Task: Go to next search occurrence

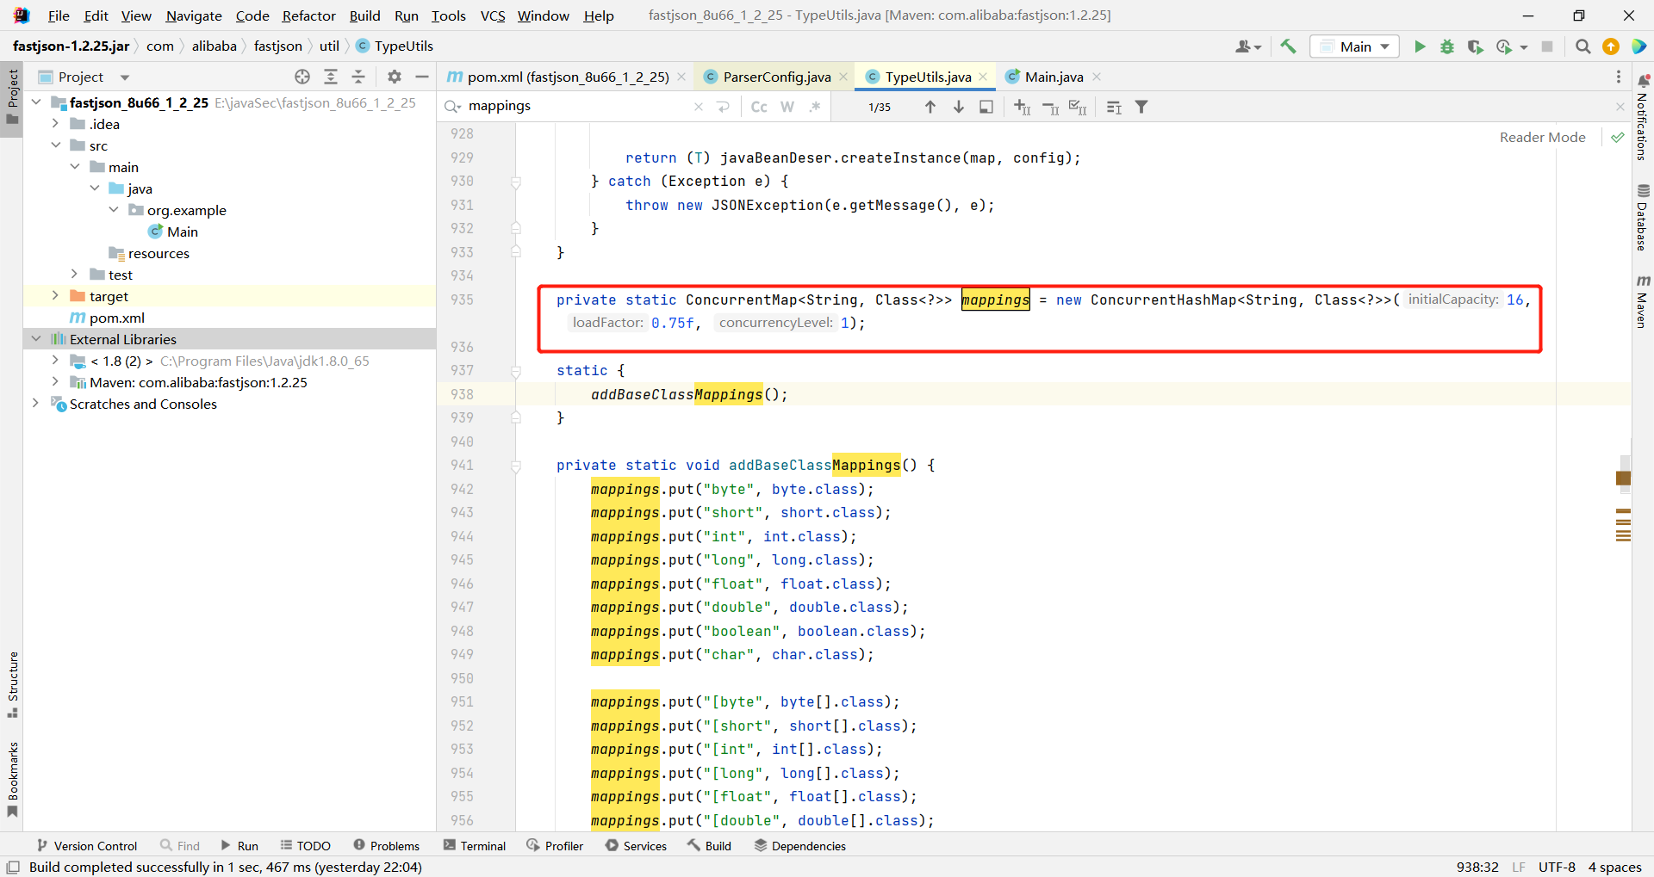Action: [x=959, y=107]
